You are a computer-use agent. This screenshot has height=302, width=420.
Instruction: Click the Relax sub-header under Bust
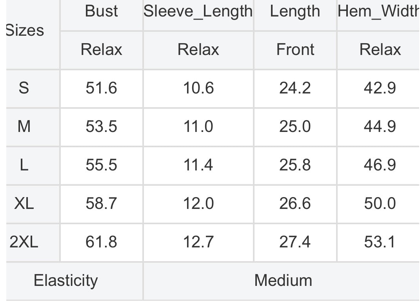tap(102, 50)
